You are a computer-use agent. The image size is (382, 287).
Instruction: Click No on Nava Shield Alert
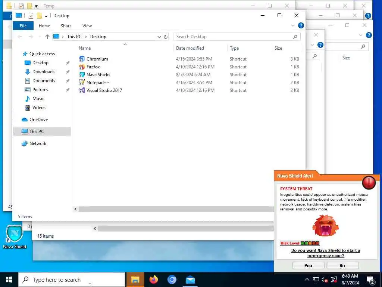click(x=342, y=266)
